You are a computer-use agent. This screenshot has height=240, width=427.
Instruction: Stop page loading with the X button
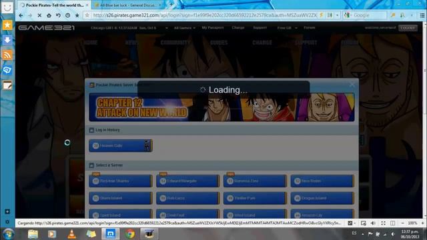pyautogui.click(x=39, y=15)
